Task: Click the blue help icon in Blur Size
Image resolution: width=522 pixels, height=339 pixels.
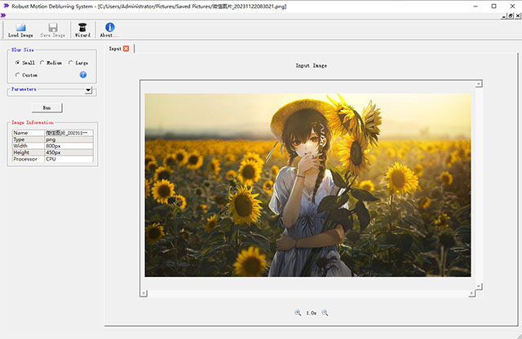Action: [x=83, y=75]
